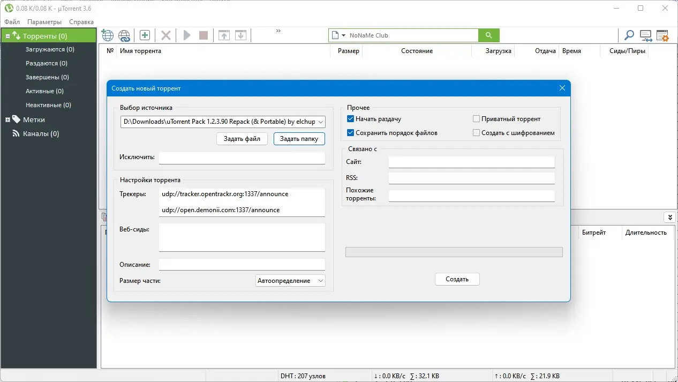Click the move up queue icon
Viewport: 678px width, 382px height.
pos(224,35)
